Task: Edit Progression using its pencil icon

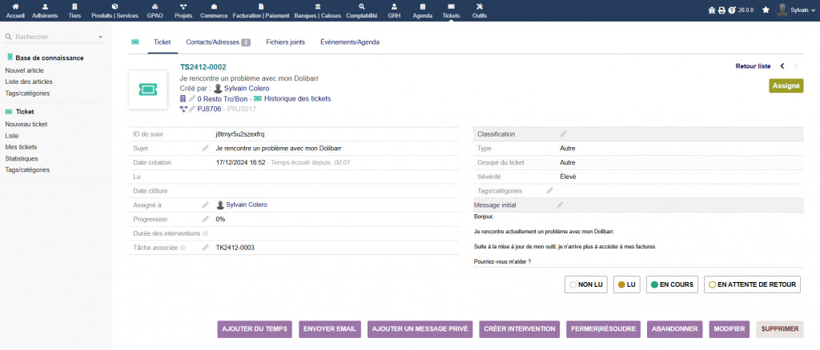Action: point(206,219)
